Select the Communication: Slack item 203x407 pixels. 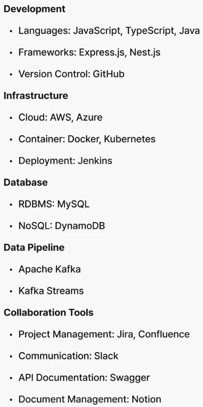coord(68,356)
